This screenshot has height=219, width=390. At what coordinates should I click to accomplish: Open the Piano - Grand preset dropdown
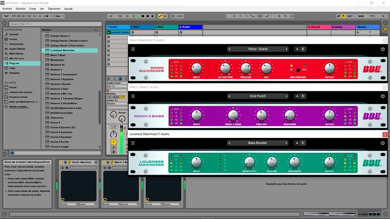pos(258,49)
